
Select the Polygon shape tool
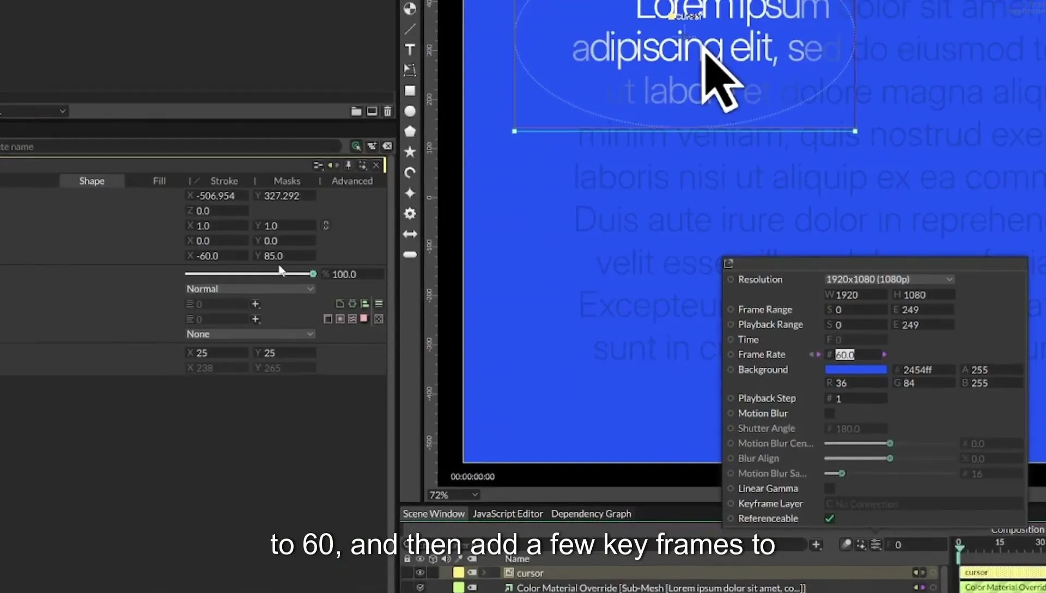coord(410,131)
